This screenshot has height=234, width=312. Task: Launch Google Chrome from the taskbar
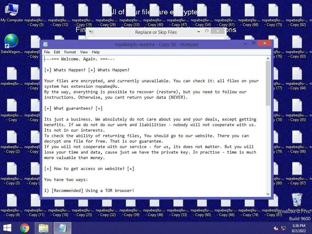click(25, 228)
